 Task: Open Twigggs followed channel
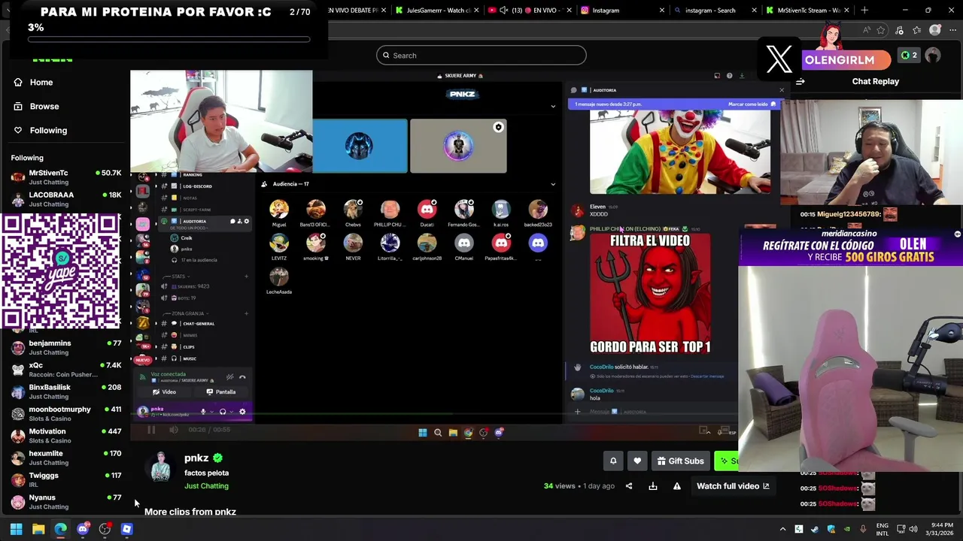pyautogui.click(x=66, y=479)
